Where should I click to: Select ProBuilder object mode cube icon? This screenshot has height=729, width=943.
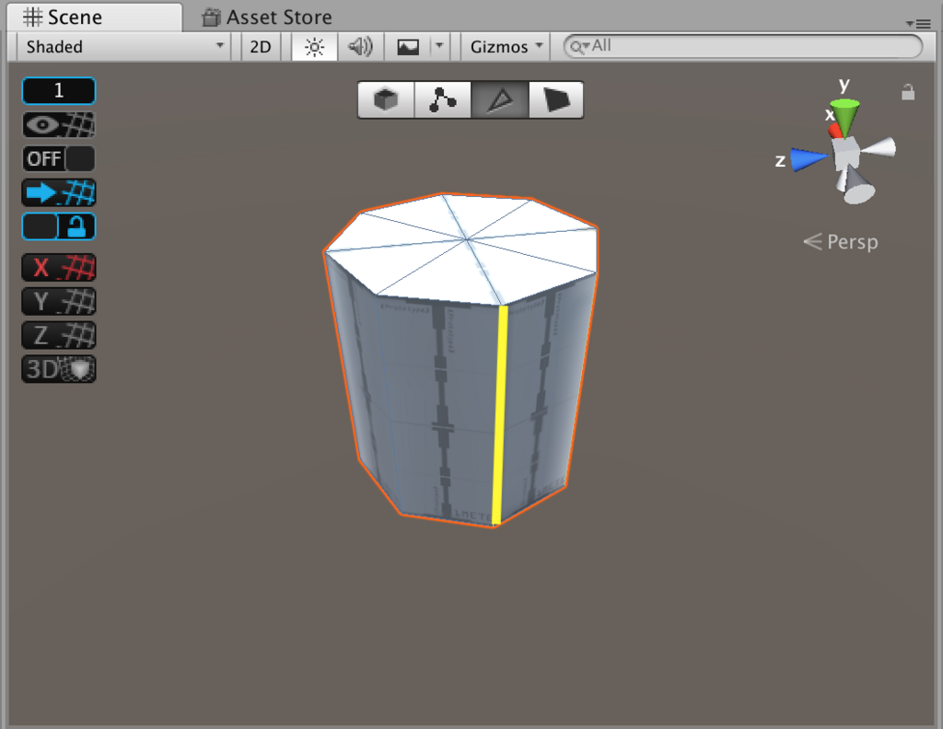pos(386,99)
